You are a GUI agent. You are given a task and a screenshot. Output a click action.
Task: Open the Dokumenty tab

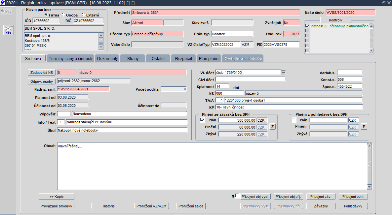pyautogui.click(x=107, y=58)
